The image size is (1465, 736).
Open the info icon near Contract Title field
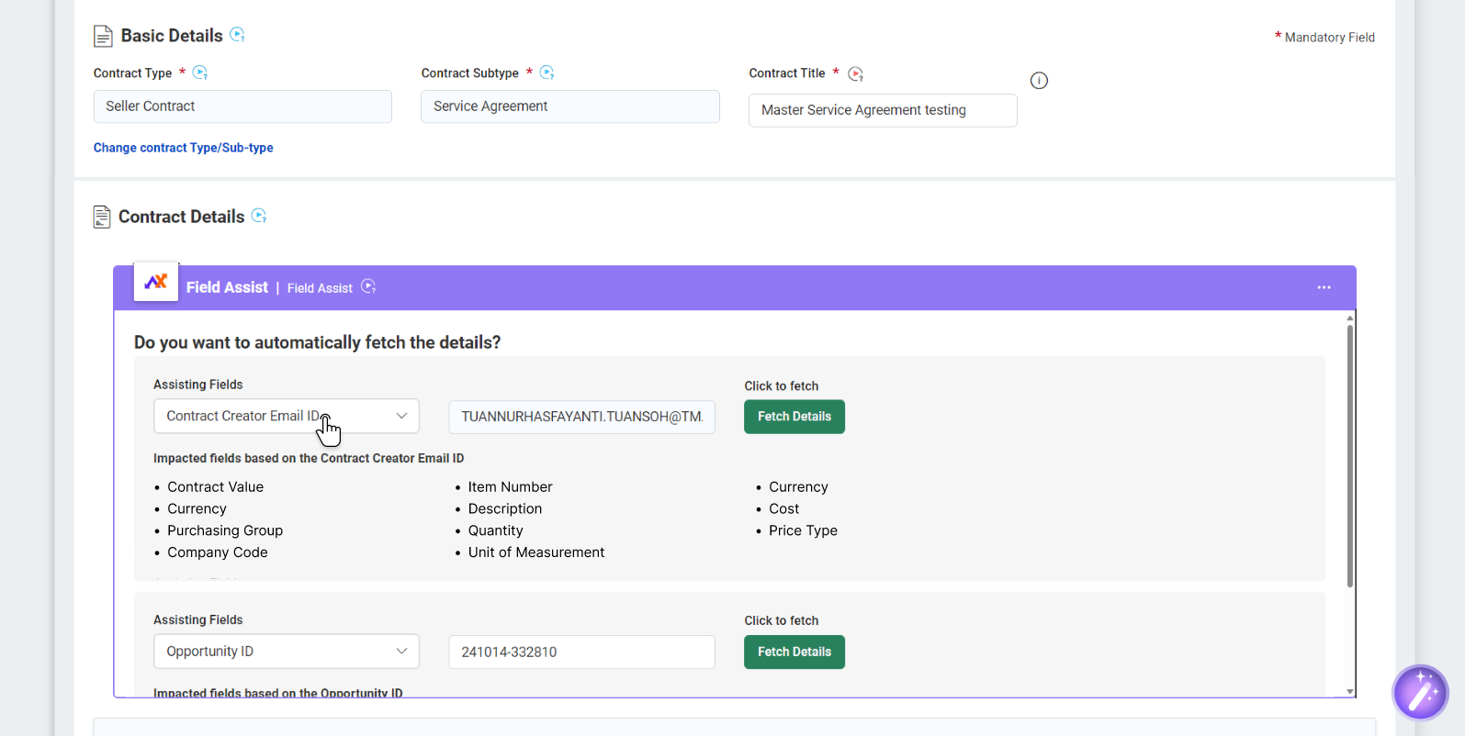(x=1039, y=81)
